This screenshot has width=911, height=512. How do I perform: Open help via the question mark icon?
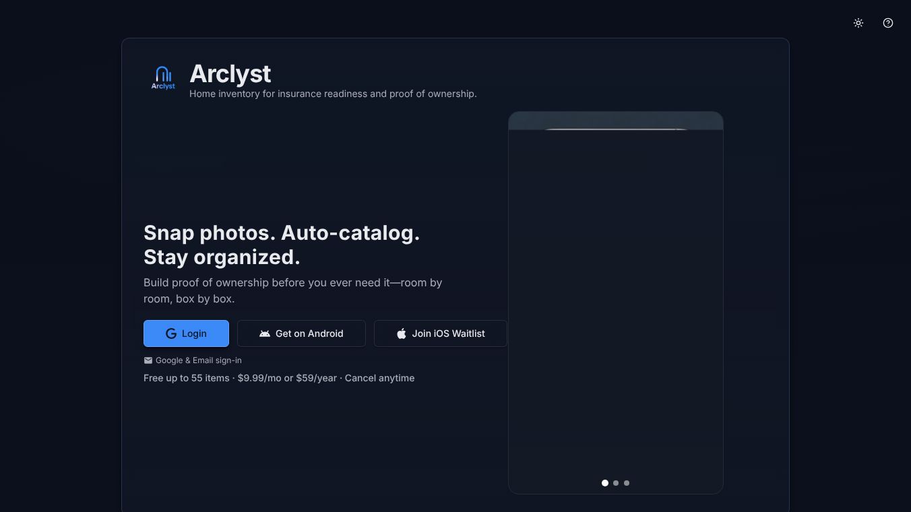(x=888, y=23)
